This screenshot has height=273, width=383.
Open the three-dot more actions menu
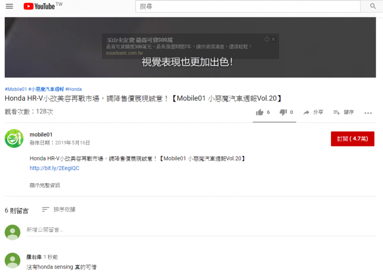(368, 113)
